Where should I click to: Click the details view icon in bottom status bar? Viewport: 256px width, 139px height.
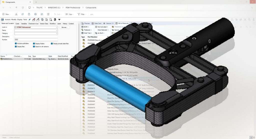(x=251, y=138)
